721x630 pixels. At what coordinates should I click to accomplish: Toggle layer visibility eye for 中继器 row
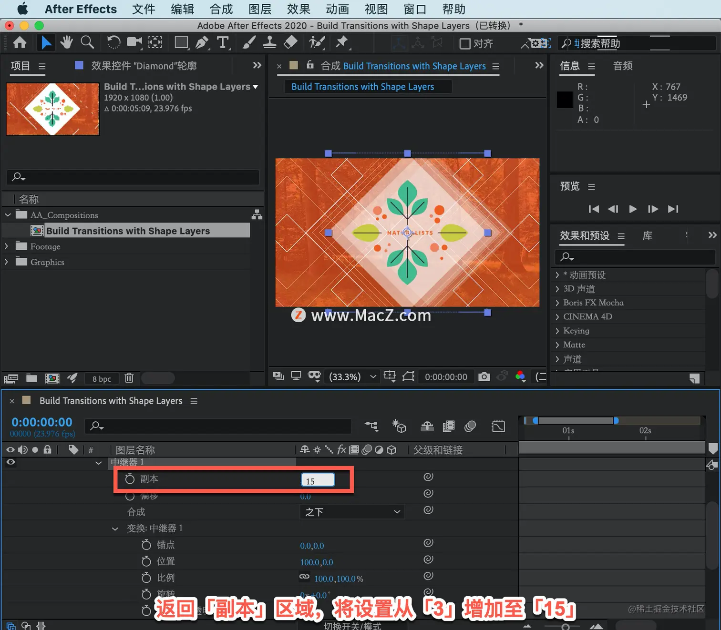click(x=10, y=462)
